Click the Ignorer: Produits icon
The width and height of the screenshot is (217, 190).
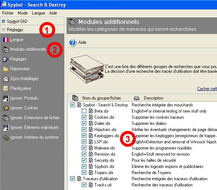pyautogui.click(x=6, y=98)
